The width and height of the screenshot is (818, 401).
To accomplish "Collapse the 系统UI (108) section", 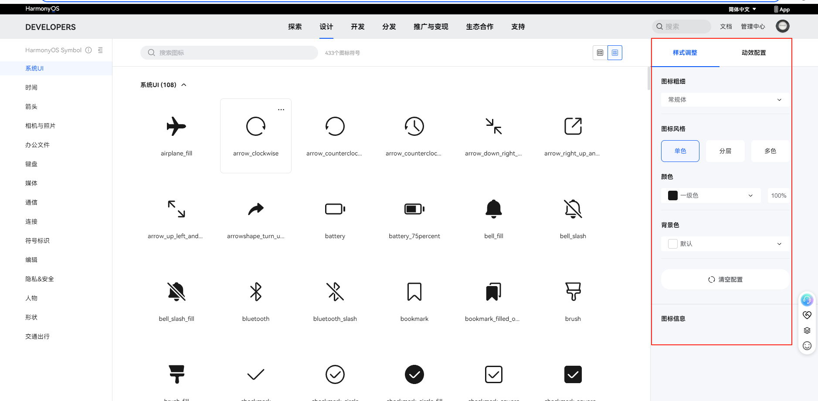I will tap(184, 85).
